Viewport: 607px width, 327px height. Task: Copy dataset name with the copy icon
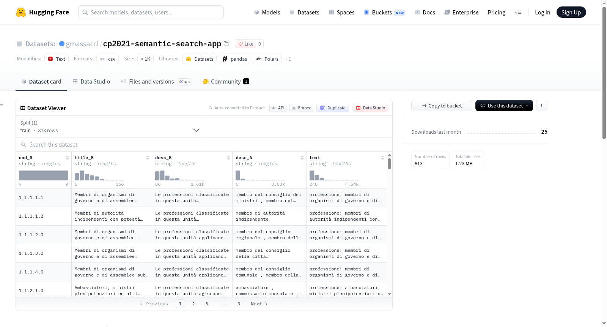[226, 44]
